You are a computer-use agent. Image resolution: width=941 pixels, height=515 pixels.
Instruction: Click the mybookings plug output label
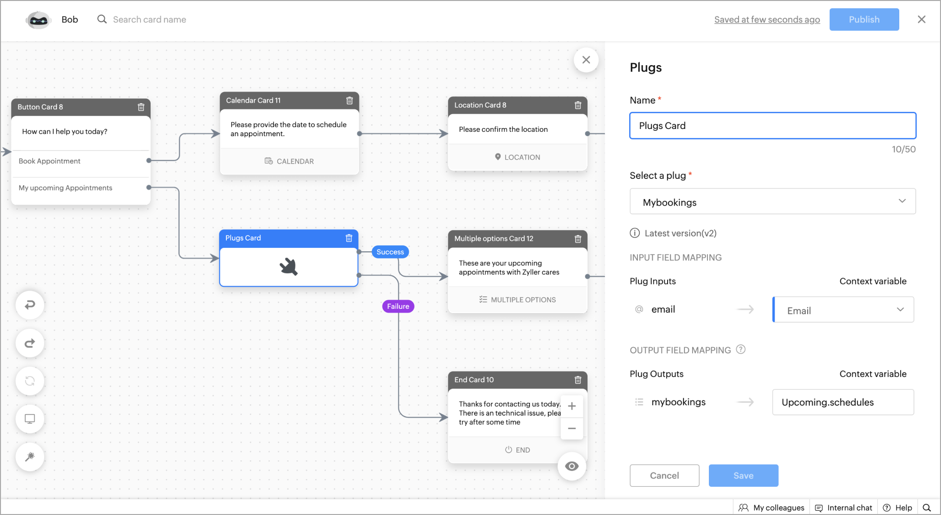(678, 402)
